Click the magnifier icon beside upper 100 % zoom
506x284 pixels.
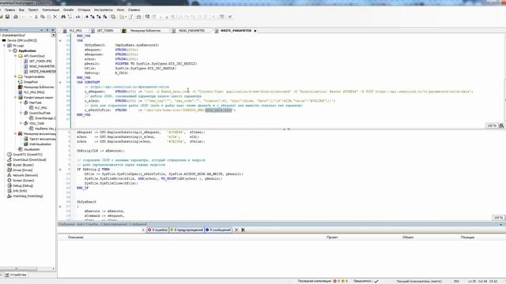tap(501, 125)
